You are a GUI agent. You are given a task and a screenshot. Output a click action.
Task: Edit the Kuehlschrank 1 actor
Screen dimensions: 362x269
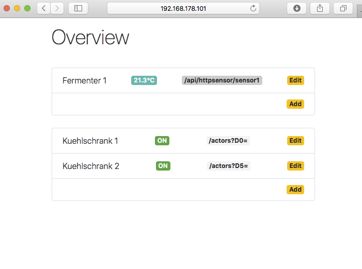[295, 141]
